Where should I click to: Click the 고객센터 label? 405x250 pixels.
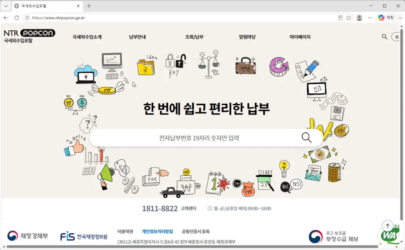(x=188, y=209)
